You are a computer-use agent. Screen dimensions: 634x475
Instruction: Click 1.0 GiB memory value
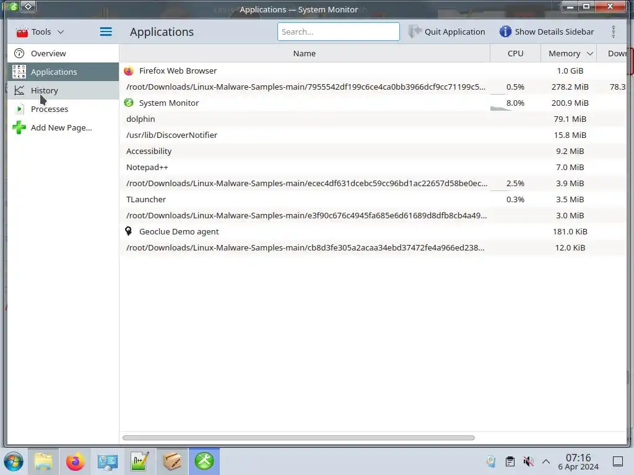coord(570,71)
